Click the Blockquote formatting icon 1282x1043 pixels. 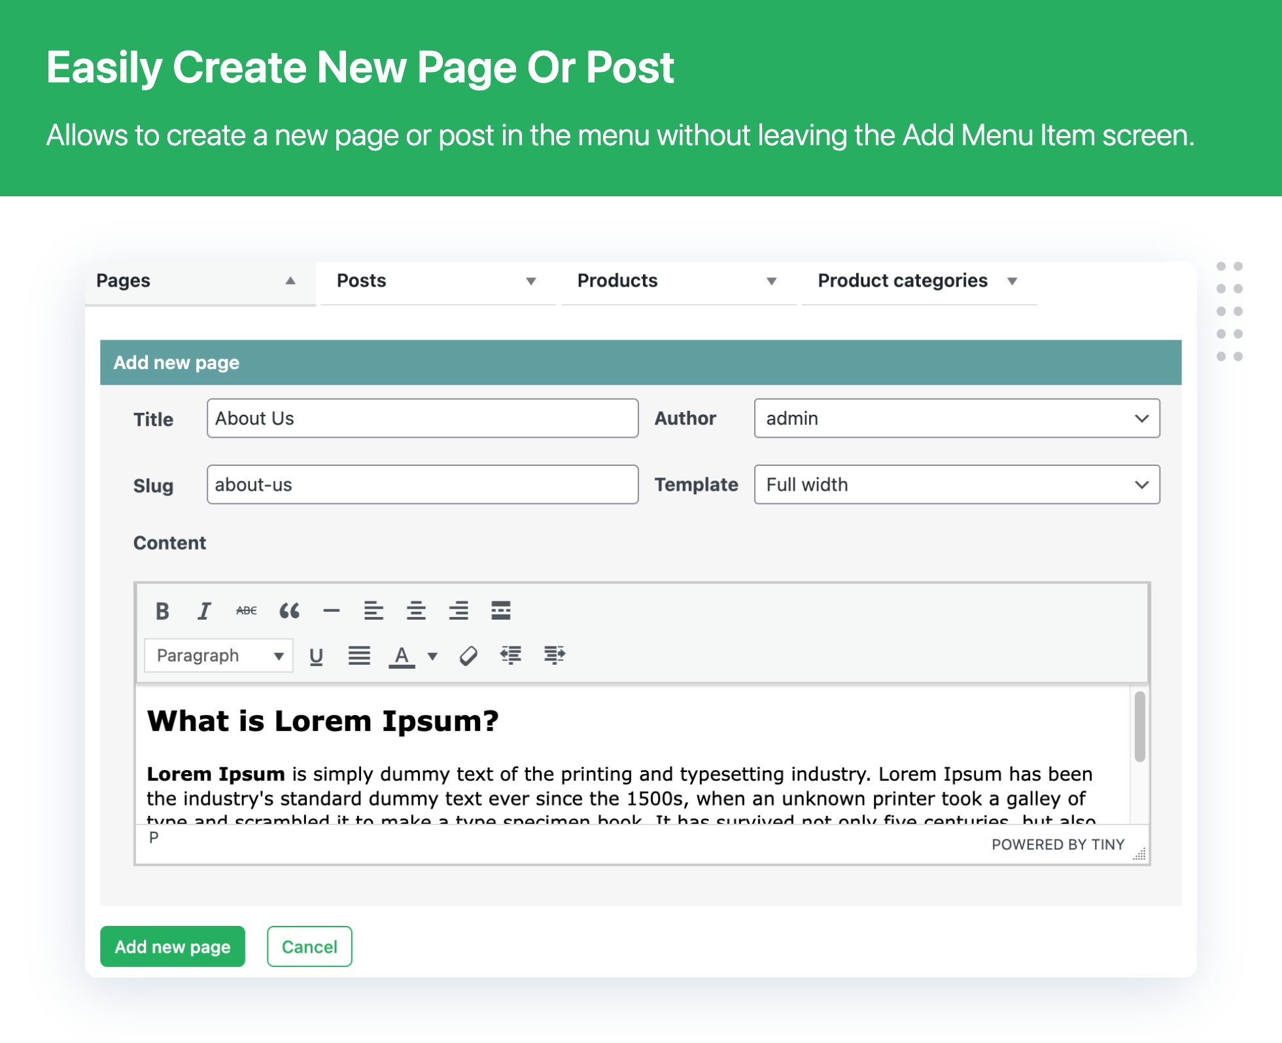tap(289, 610)
